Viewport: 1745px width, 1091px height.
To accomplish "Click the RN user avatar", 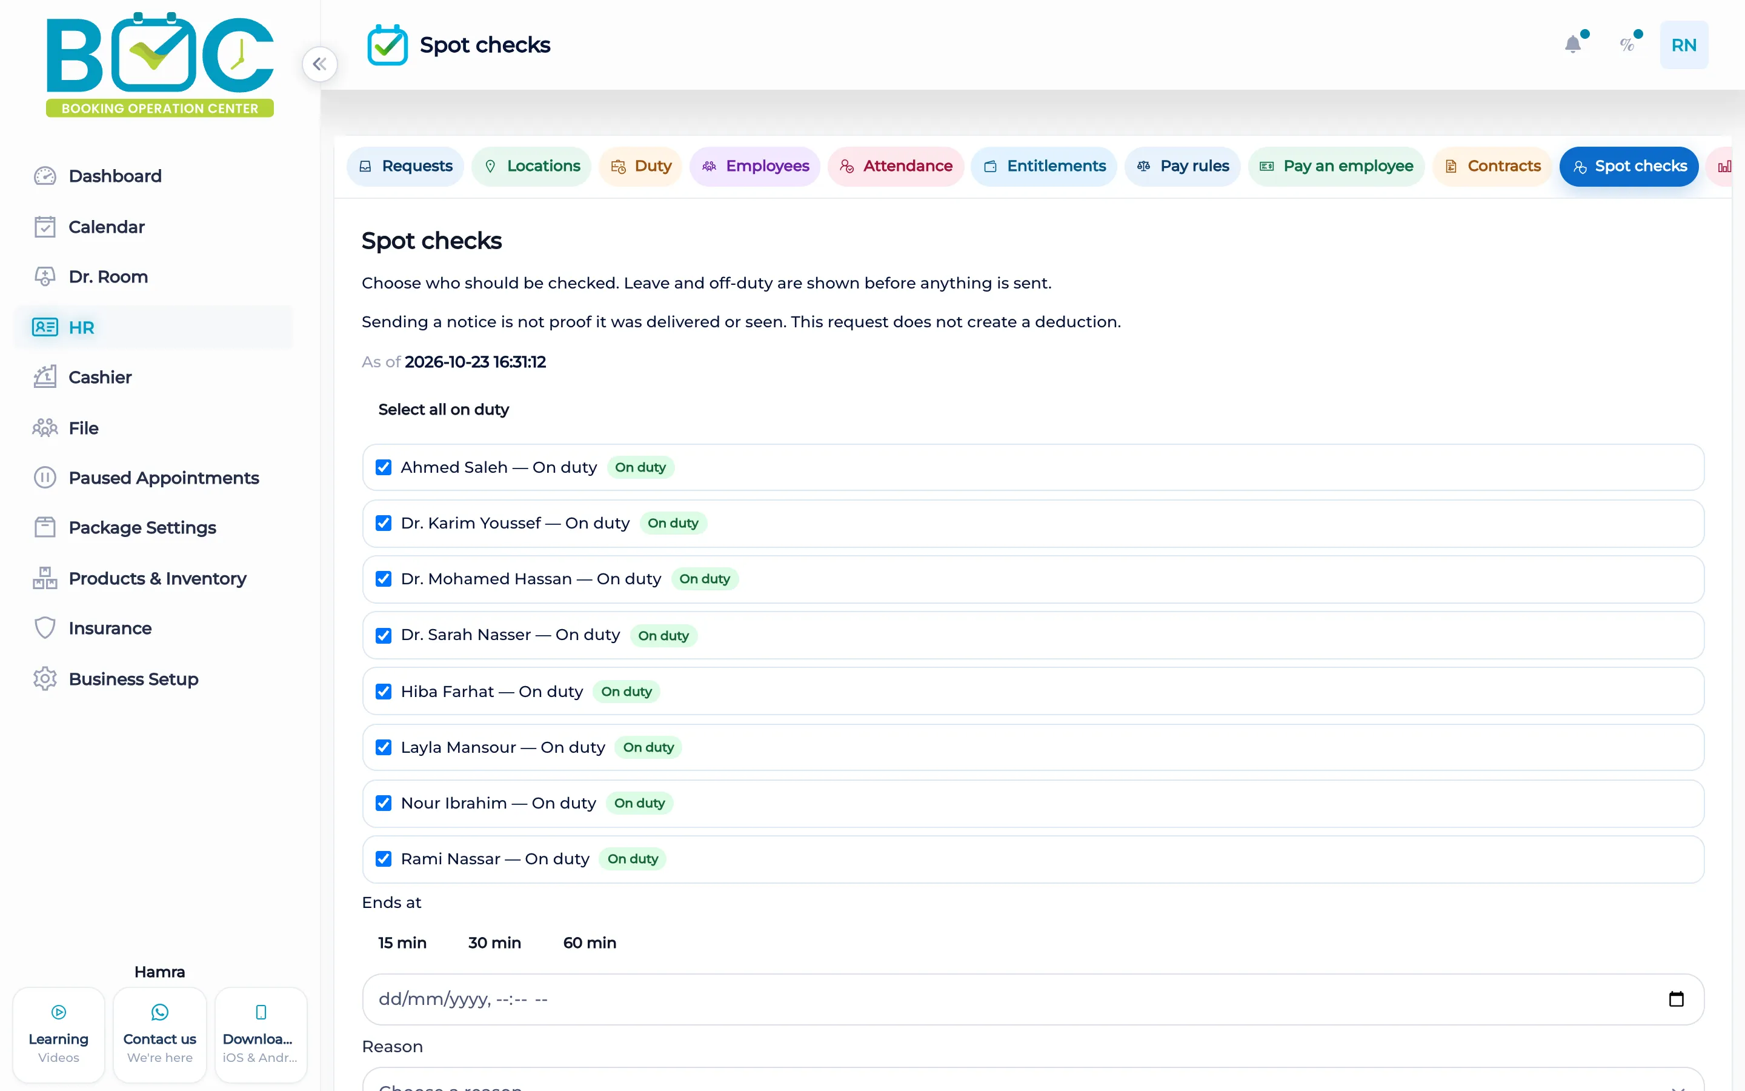I will pyautogui.click(x=1684, y=45).
